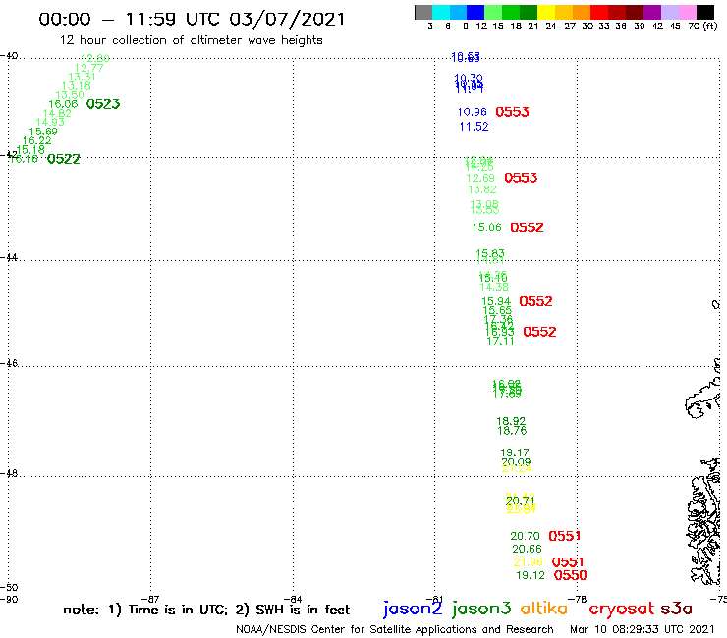Click the orange swatch in the wave-height legend
This screenshot has height=638, width=727.
(x=582, y=12)
